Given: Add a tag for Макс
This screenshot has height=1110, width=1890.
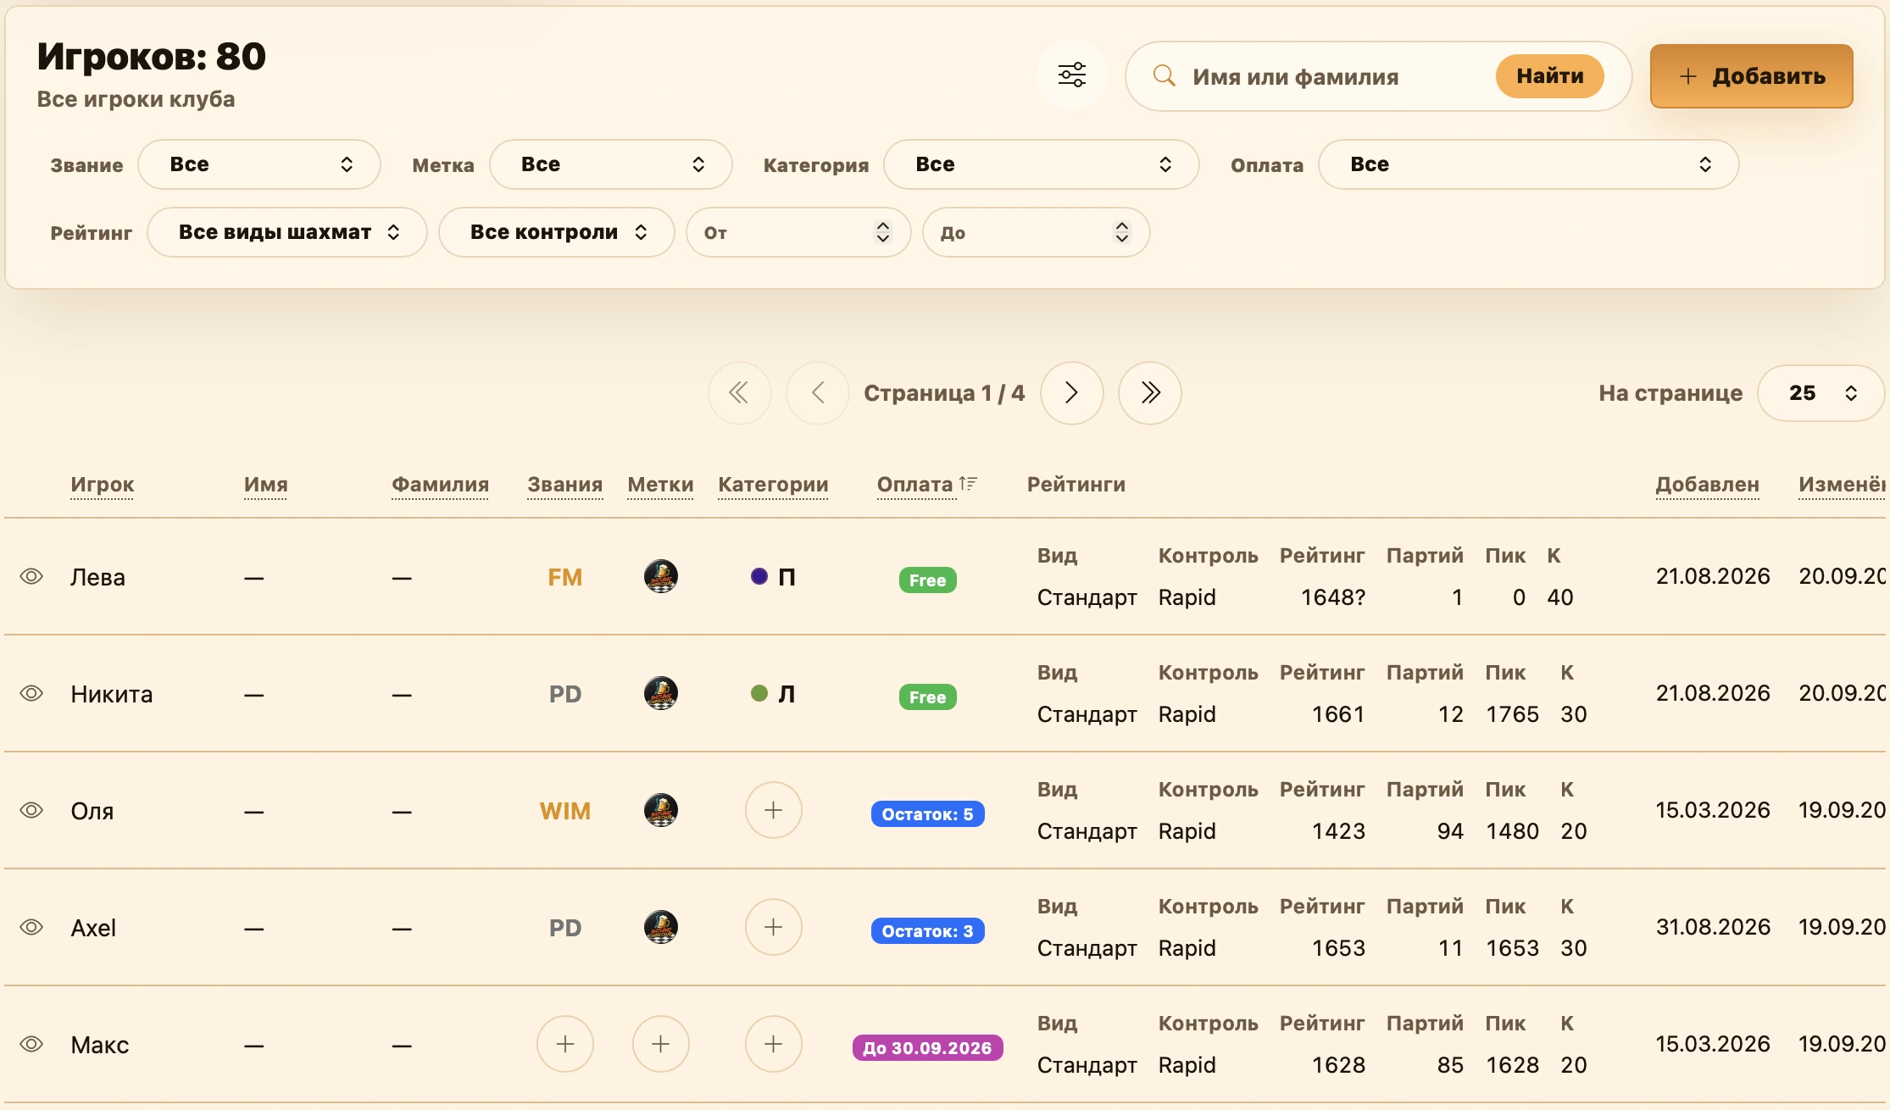Looking at the screenshot, I should point(661,1044).
